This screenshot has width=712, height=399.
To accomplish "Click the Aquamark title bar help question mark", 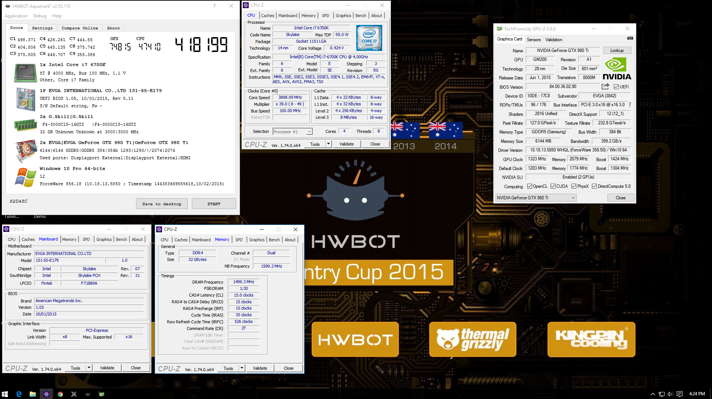I will coord(215,6).
